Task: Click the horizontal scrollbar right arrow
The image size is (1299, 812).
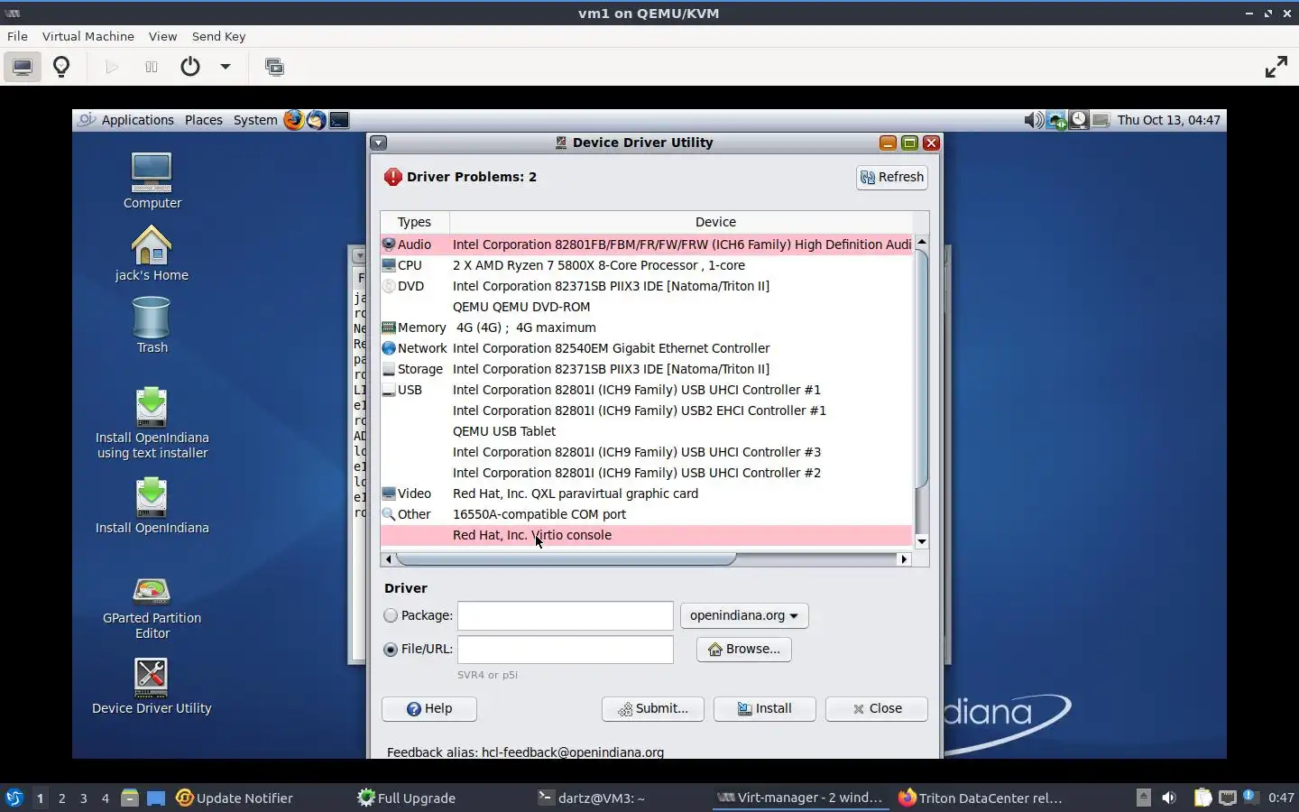Action: 904,559
